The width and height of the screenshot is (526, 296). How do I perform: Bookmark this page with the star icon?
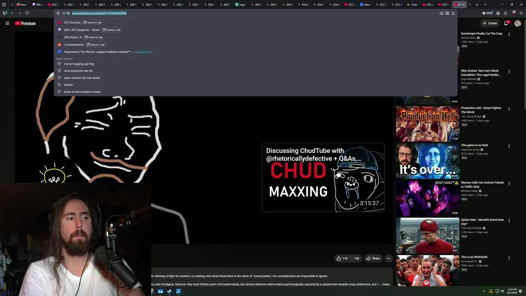point(453,13)
